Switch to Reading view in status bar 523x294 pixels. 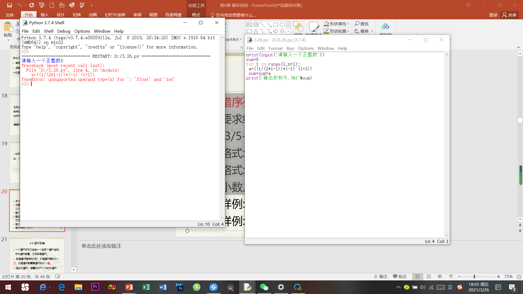point(440,277)
